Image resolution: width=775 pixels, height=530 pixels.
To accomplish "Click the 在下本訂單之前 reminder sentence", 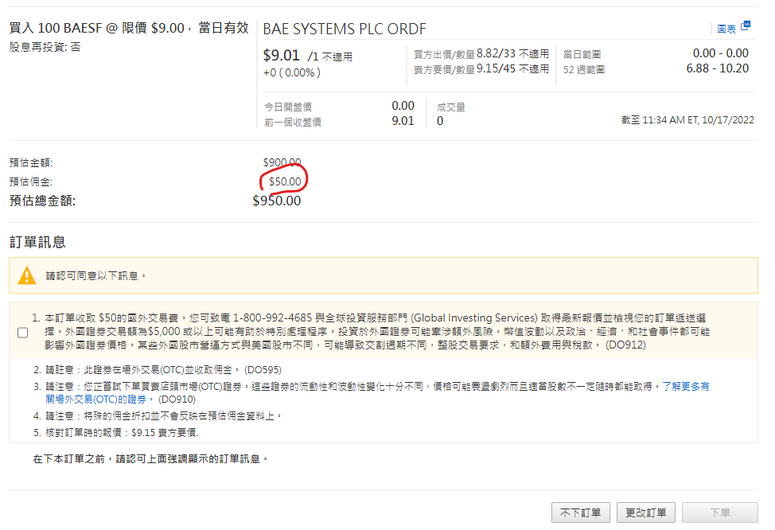I will [x=150, y=459].
